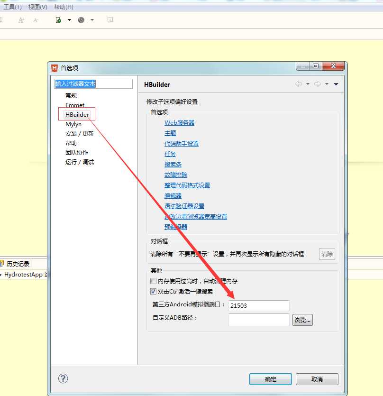Viewport: 383px width, 396px height.
Task: Enable auto memory cleanup checkbox
Action: pos(153,281)
